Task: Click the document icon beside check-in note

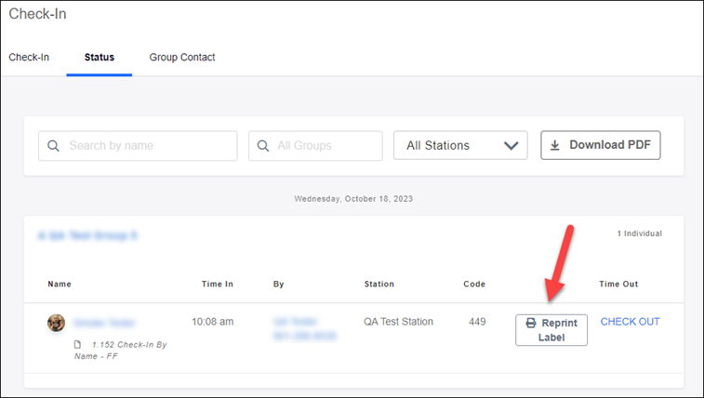Action: pos(78,344)
